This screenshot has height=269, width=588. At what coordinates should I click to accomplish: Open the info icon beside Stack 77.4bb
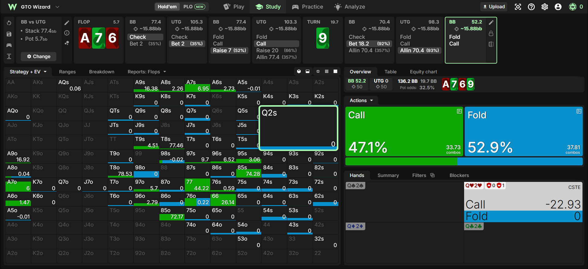tap(67, 33)
